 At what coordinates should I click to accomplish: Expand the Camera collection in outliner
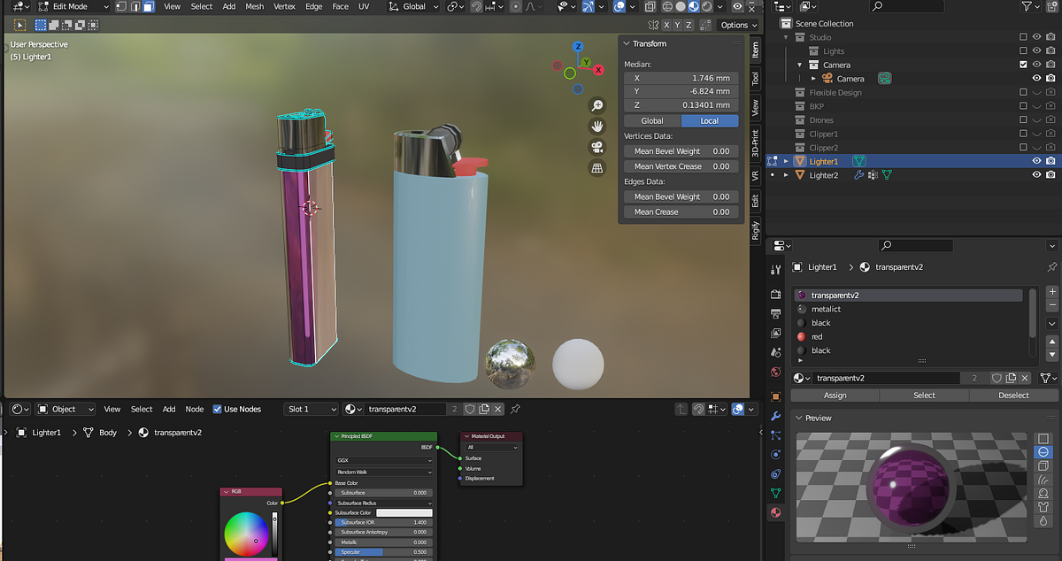tap(799, 65)
